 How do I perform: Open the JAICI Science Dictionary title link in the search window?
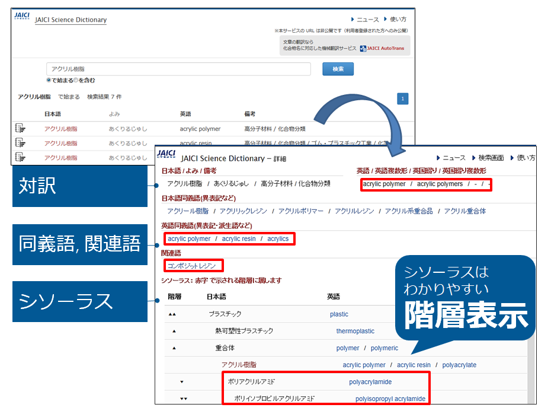[71, 20]
